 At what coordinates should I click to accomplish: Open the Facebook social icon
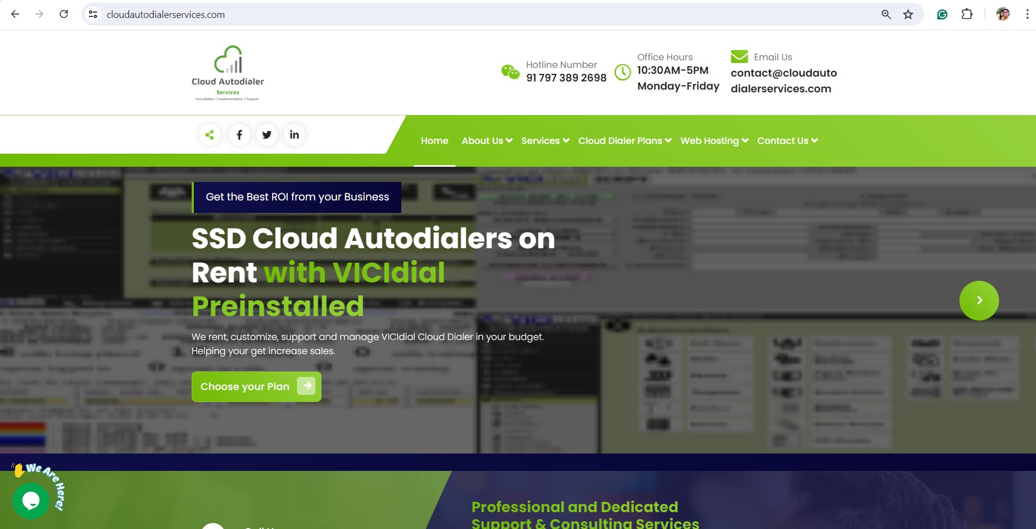point(239,135)
